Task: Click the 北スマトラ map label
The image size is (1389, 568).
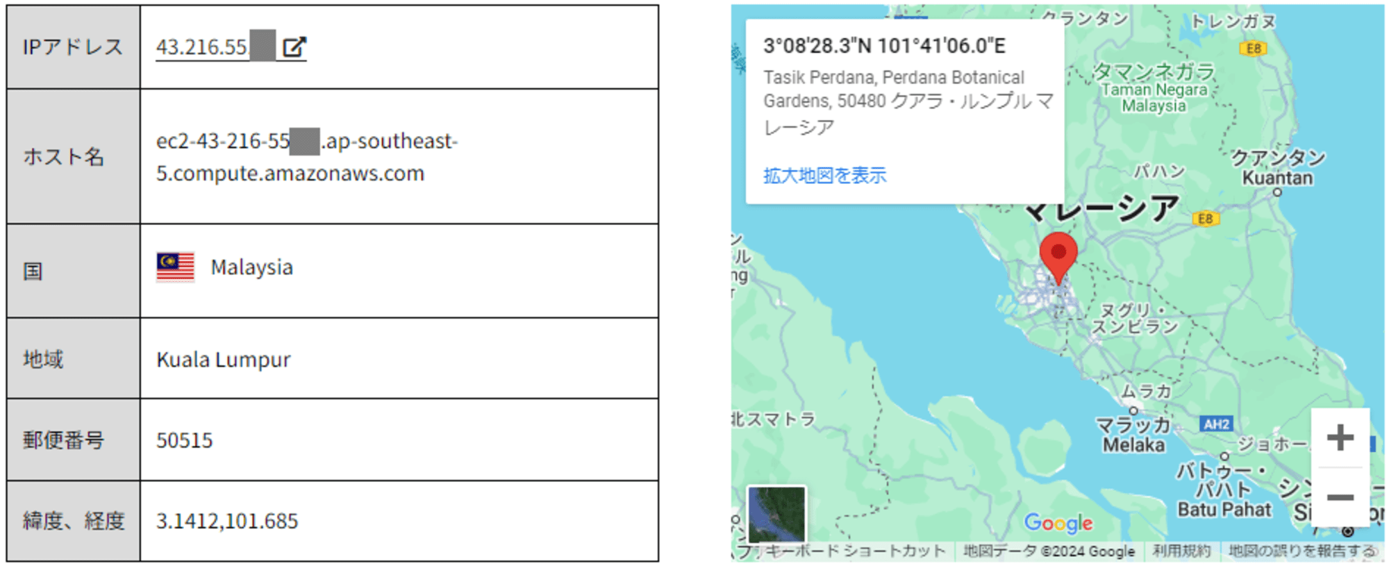Action: click(773, 419)
